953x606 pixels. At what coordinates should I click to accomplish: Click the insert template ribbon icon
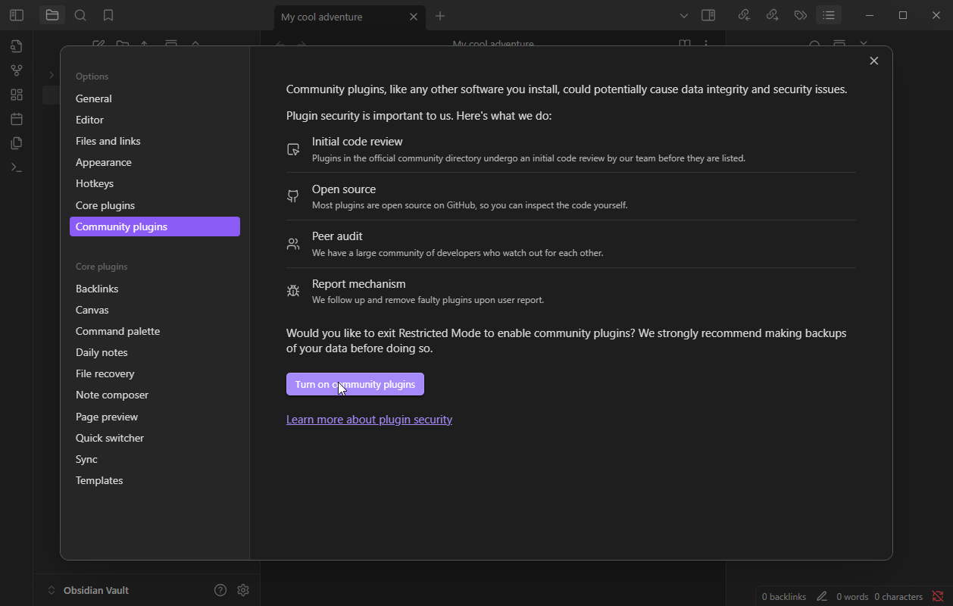pos(17,143)
